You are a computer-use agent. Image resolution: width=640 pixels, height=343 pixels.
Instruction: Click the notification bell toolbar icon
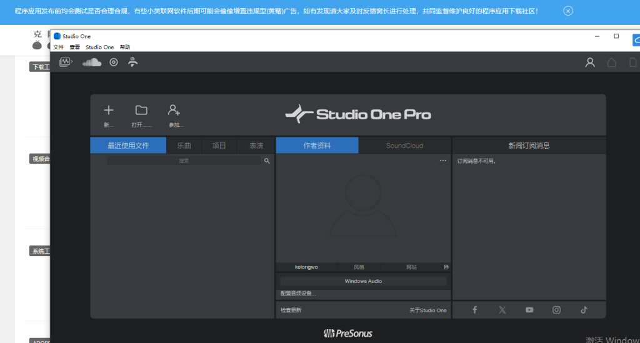tap(132, 62)
